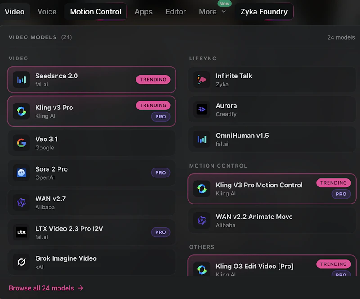Viewport: 360px width, 299px height.
Task: Choose the Veo 3.1 model name
Action: pyautogui.click(x=46, y=139)
